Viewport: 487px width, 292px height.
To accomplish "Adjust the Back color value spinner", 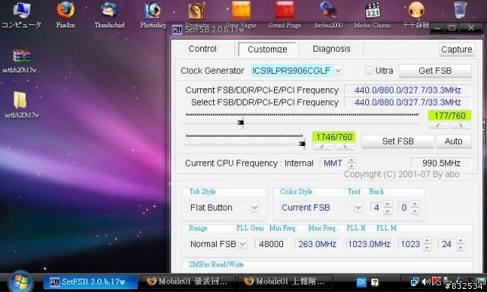I will 415,208.
